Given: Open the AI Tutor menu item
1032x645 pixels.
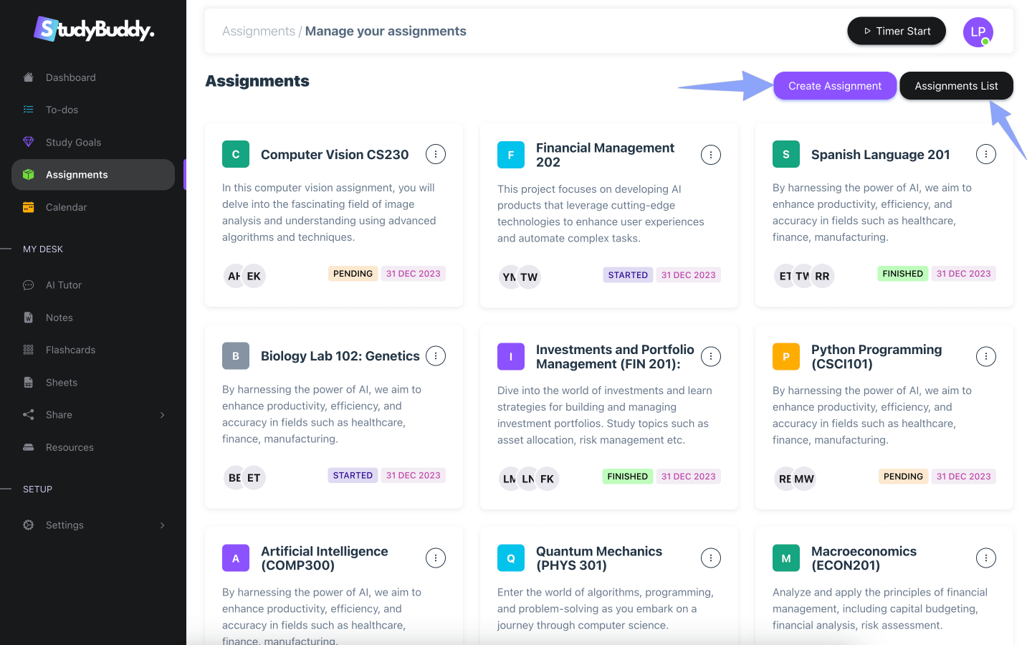Looking at the screenshot, I should pos(63,285).
